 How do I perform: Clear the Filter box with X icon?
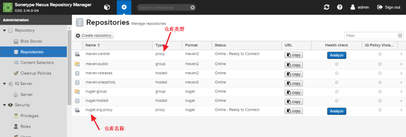[400, 36]
